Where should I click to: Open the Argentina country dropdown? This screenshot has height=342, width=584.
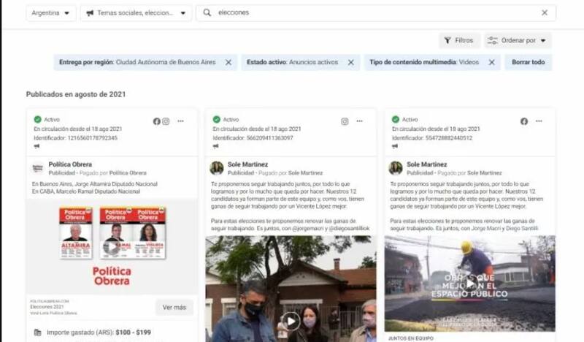pyautogui.click(x=51, y=13)
